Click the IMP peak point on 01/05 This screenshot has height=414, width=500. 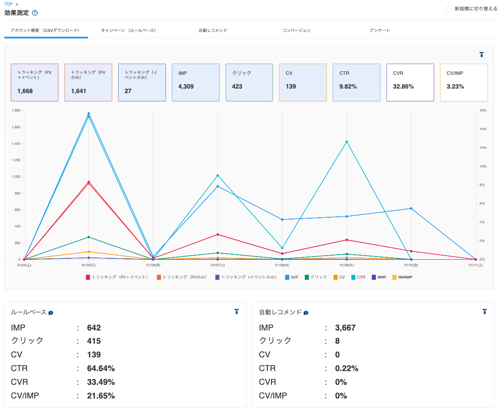click(89, 113)
